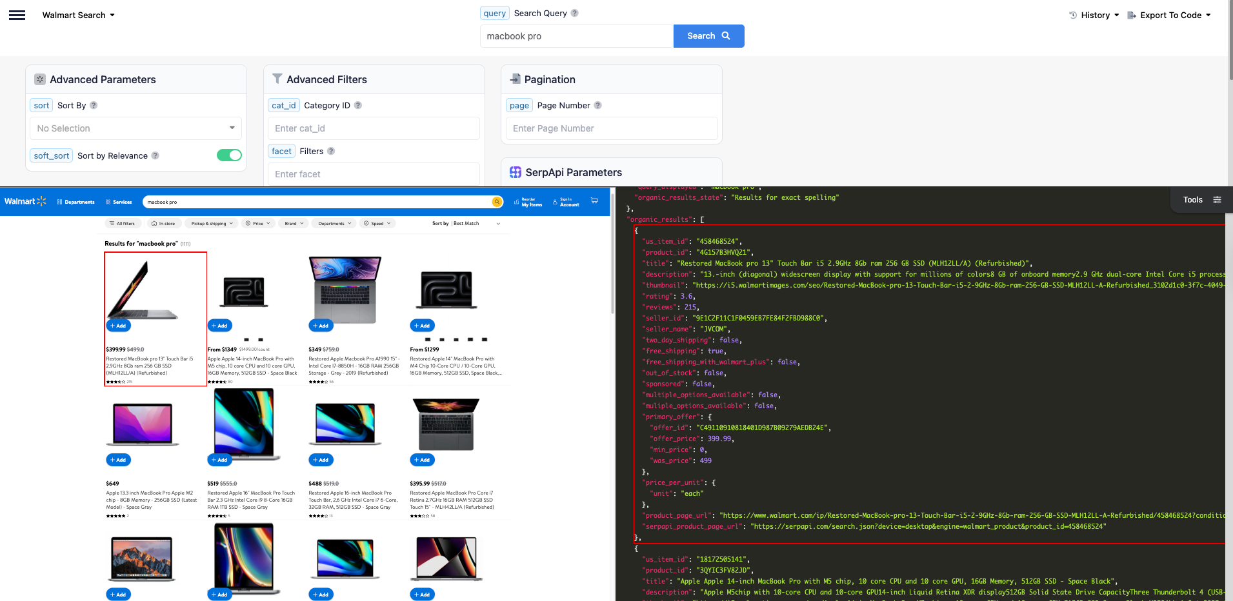
Task: Click the yellow Walmart search icon
Action: pos(497,202)
